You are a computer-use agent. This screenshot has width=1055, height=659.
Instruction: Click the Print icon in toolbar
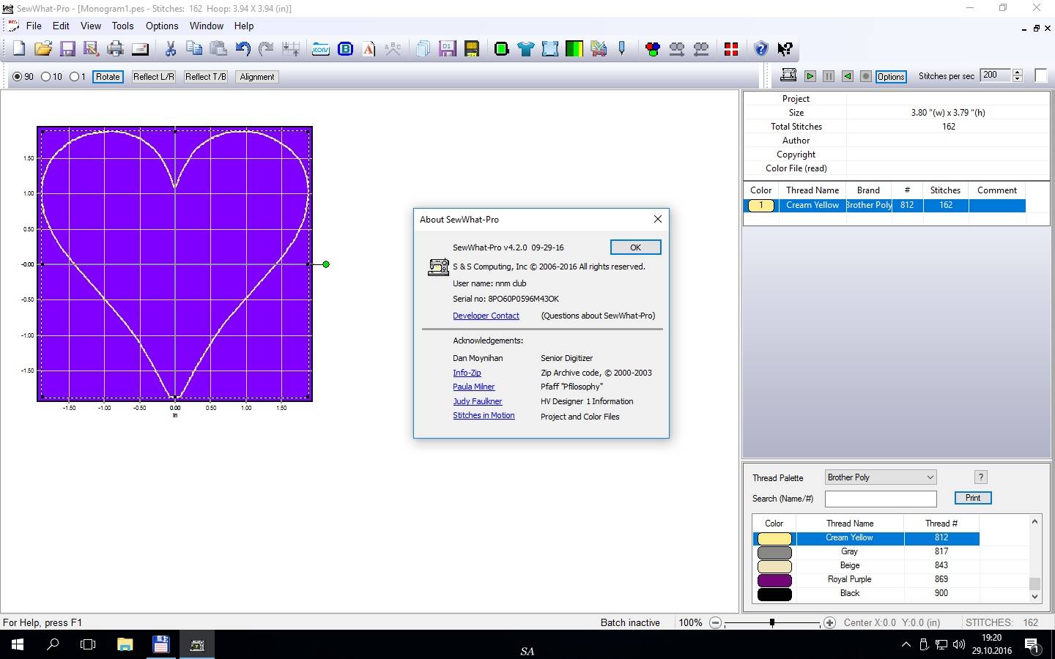pyautogui.click(x=116, y=49)
